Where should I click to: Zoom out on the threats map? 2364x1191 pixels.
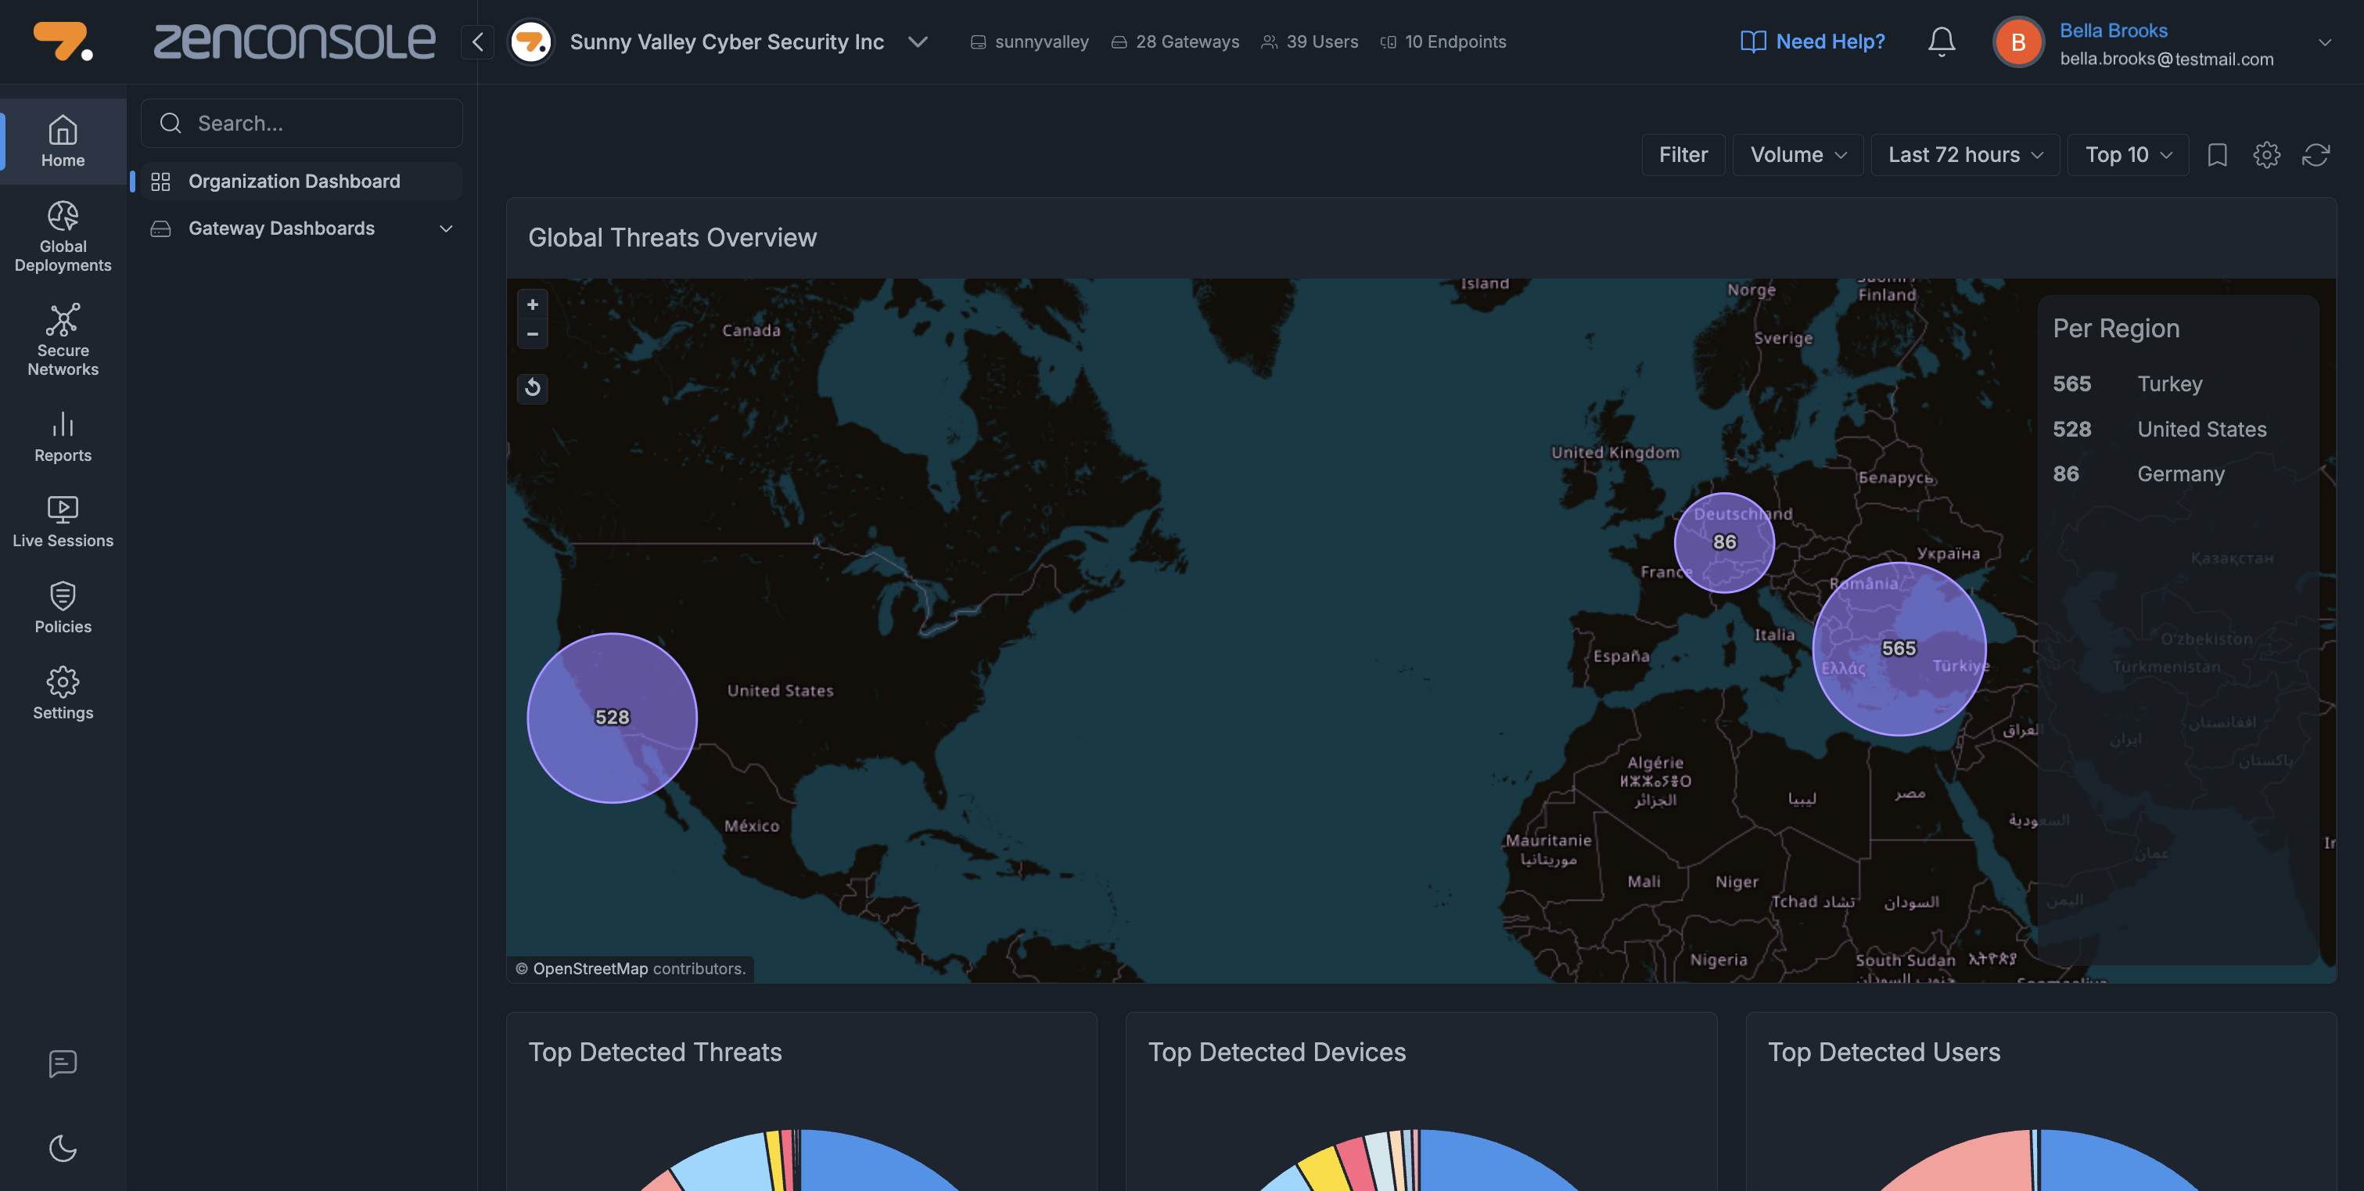(532, 333)
